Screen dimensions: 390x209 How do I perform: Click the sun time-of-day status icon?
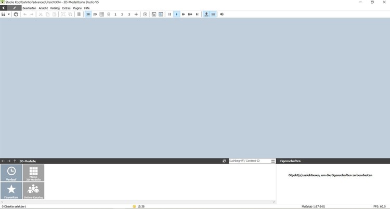134,206
